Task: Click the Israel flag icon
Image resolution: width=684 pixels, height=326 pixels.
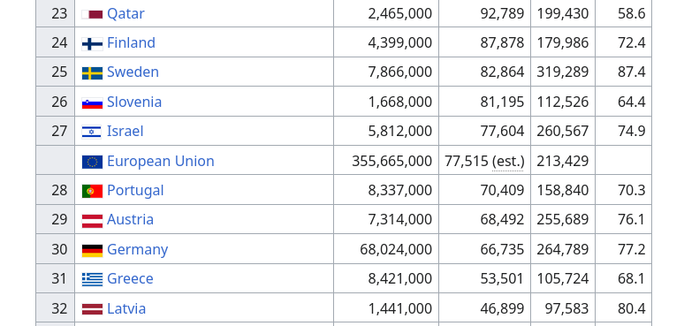Action: click(x=92, y=132)
